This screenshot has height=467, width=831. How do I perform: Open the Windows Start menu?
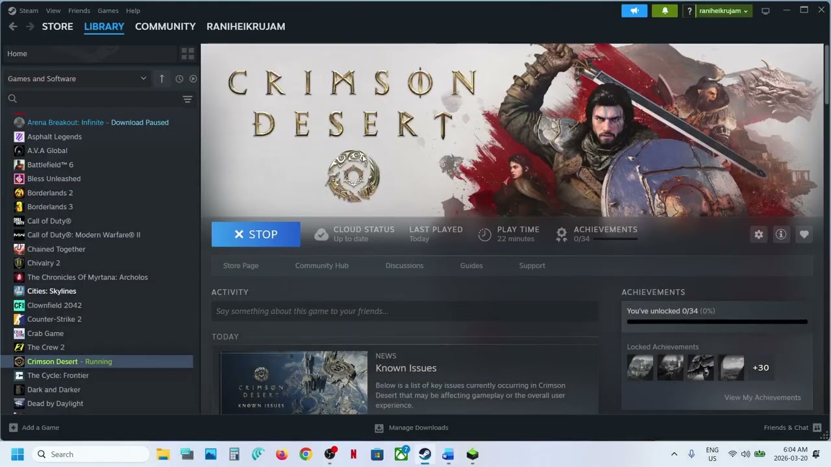pos(18,454)
